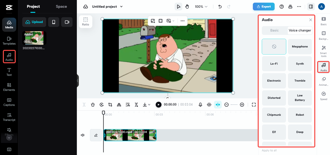330x155 pixels.
Task: Click the fit-to-frame icon above canvas
Action: point(161,21)
